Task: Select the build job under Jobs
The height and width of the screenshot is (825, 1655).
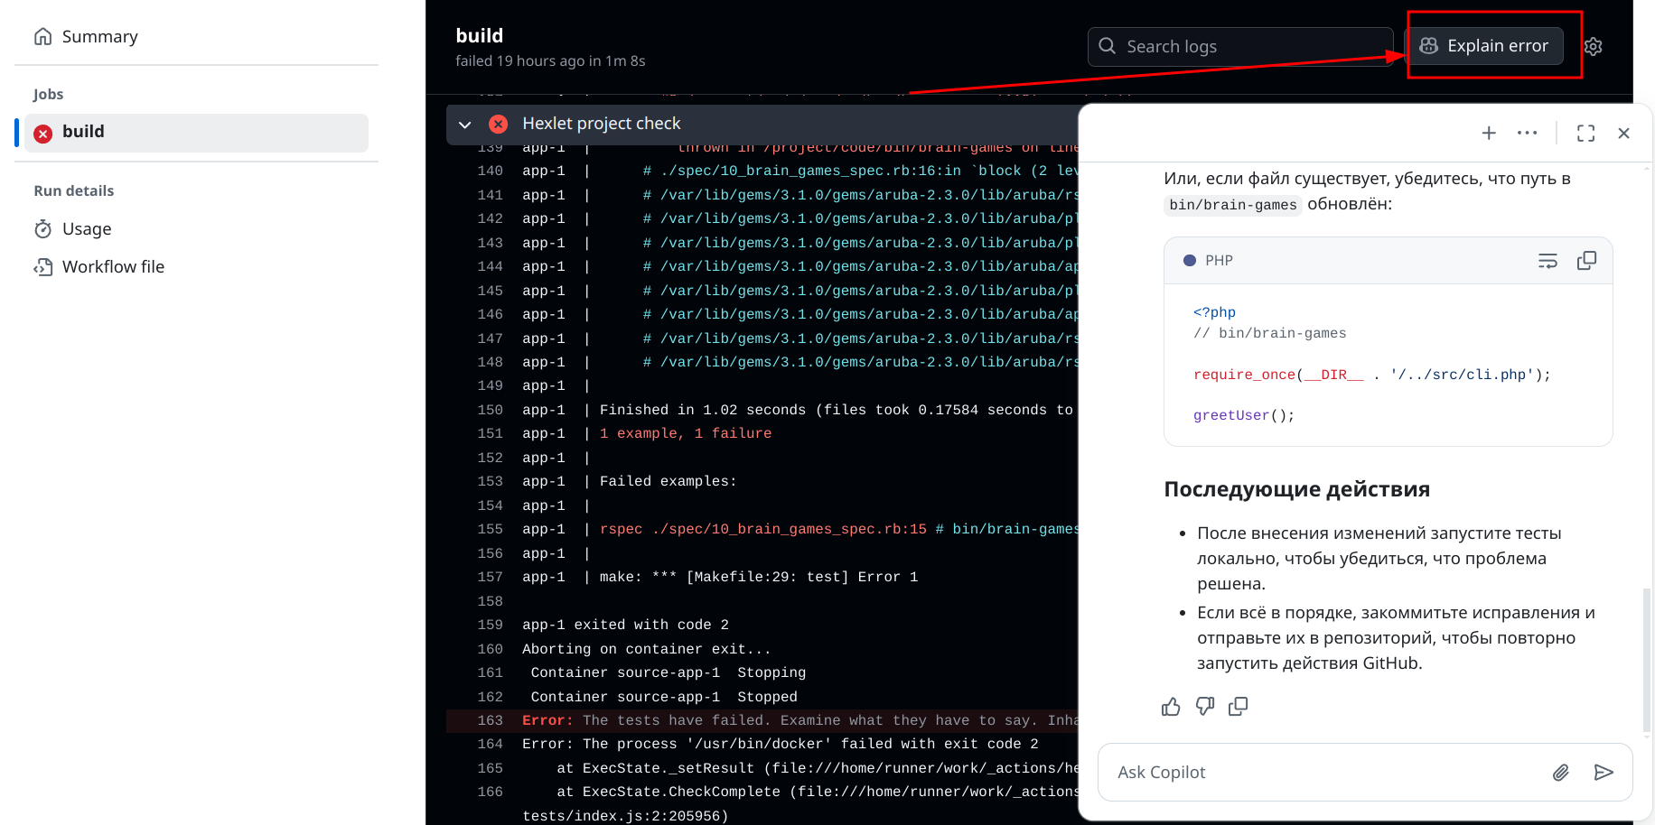Action: point(83,132)
